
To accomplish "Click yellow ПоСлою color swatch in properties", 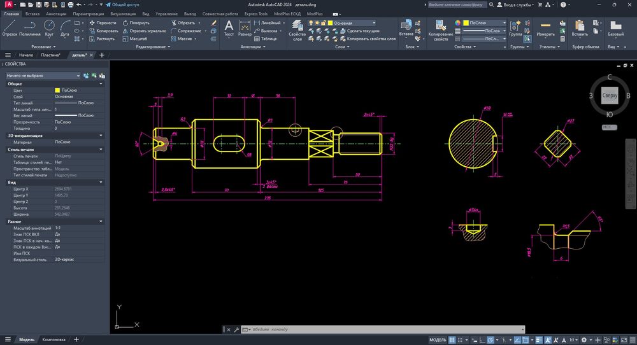I will [57, 90].
